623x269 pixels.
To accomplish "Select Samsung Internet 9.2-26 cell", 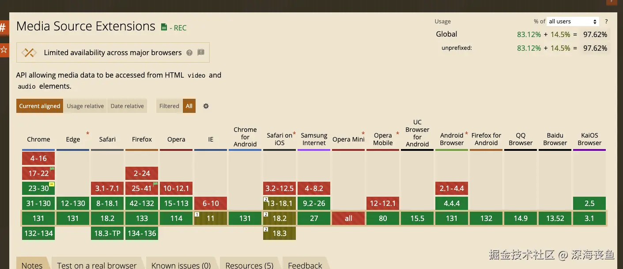I will [x=314, y=203].
